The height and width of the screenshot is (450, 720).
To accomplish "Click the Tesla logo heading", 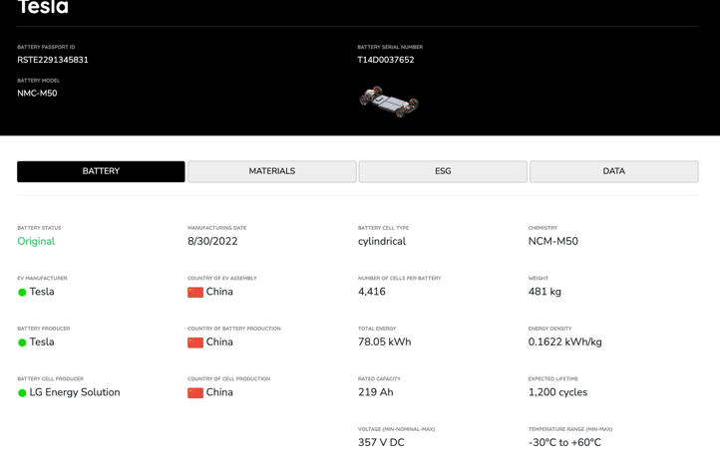I will click(x=43, y=7).
